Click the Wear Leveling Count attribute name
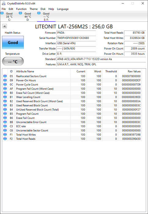Image resolution: width=148 pixels, height=214 pixels. 28,97
